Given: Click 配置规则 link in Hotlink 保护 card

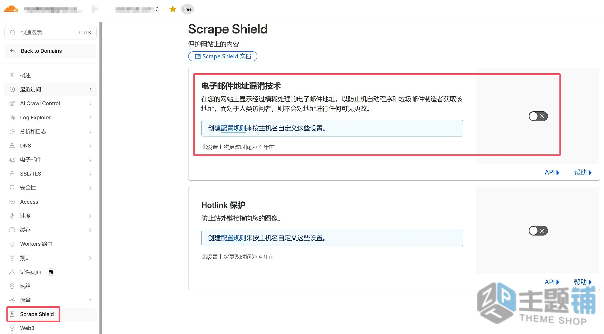Looking at the screenshot, I should 233,238.
